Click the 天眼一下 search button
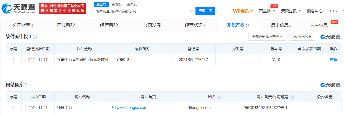Viewport: 344px width, 115px height. pos(205,11)
